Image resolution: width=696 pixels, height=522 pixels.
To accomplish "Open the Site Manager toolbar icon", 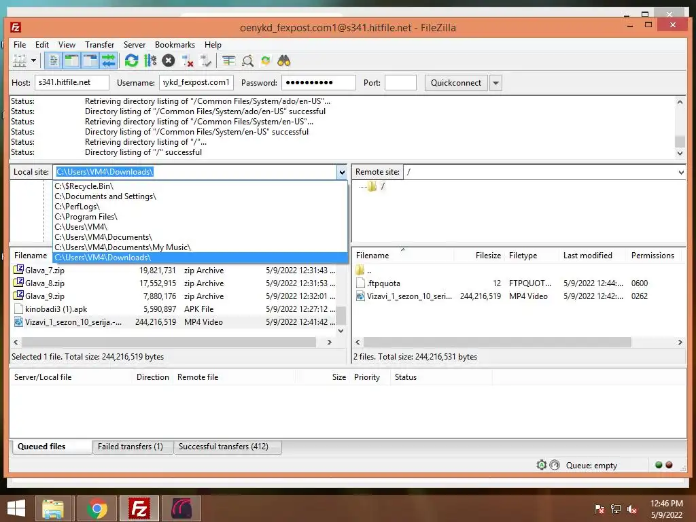I will [20, 60].
